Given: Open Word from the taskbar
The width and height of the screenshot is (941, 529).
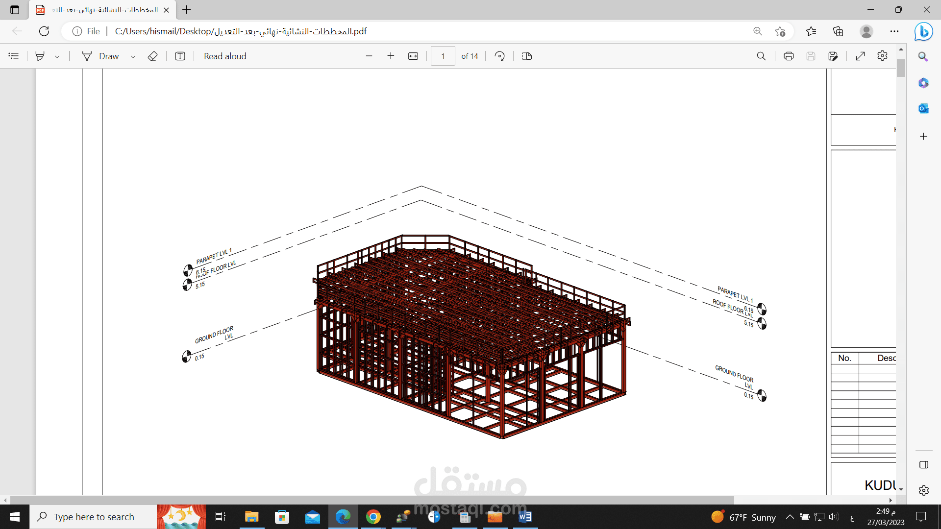Looking at the screenshot, I should pyautogui.click(x=525, y=517).
